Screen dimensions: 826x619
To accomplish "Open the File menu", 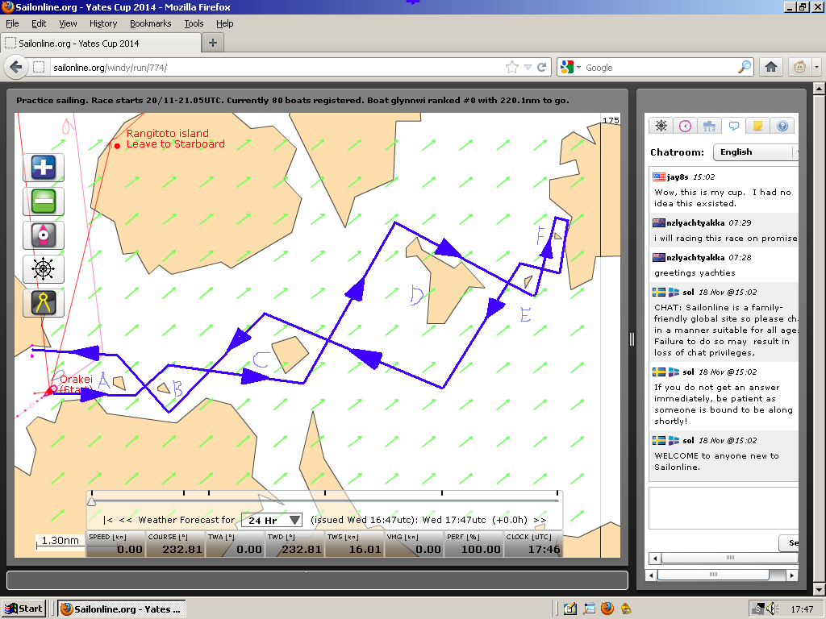I will 12,23.
